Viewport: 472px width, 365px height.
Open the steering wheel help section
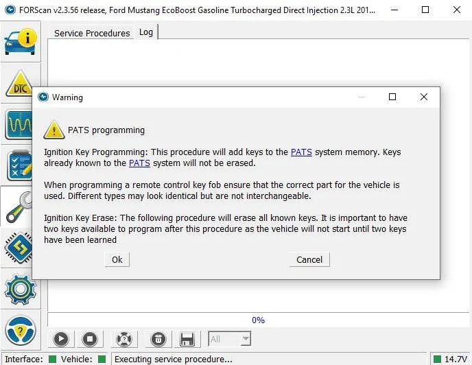tap(20, 331)
